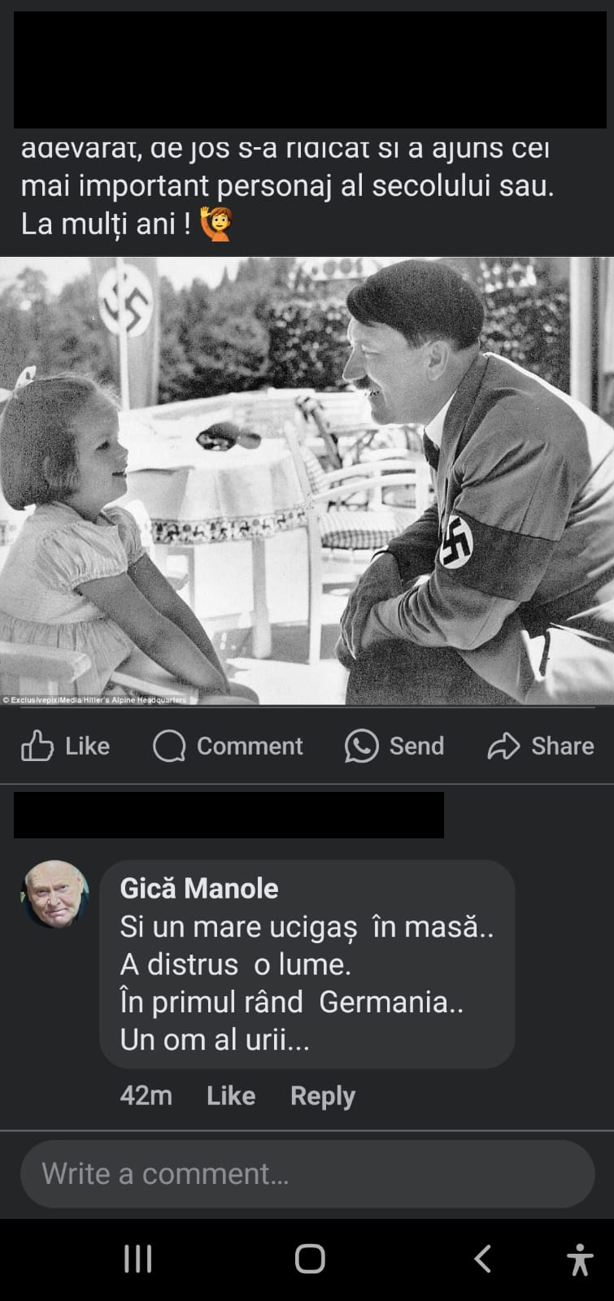Open the Gică Manole profile name link

point(199,888)
